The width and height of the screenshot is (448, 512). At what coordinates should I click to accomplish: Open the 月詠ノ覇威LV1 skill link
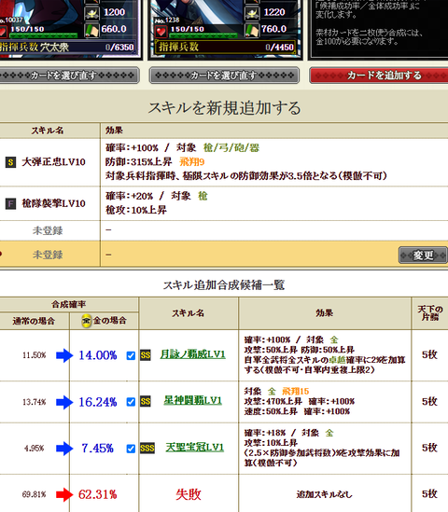tap(193, 354)
